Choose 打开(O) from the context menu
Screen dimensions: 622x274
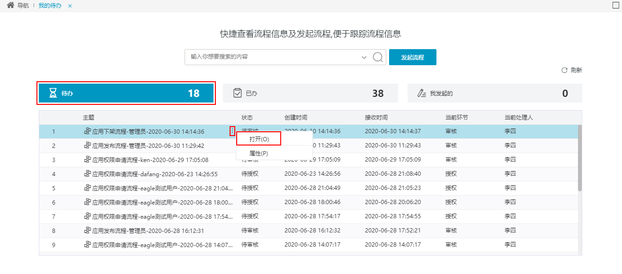coord(259,139)
